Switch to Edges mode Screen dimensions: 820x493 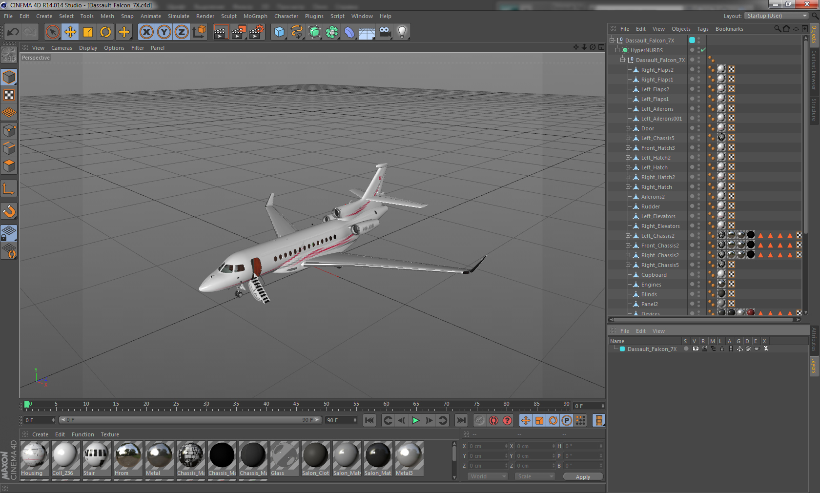tap(9, 148)
